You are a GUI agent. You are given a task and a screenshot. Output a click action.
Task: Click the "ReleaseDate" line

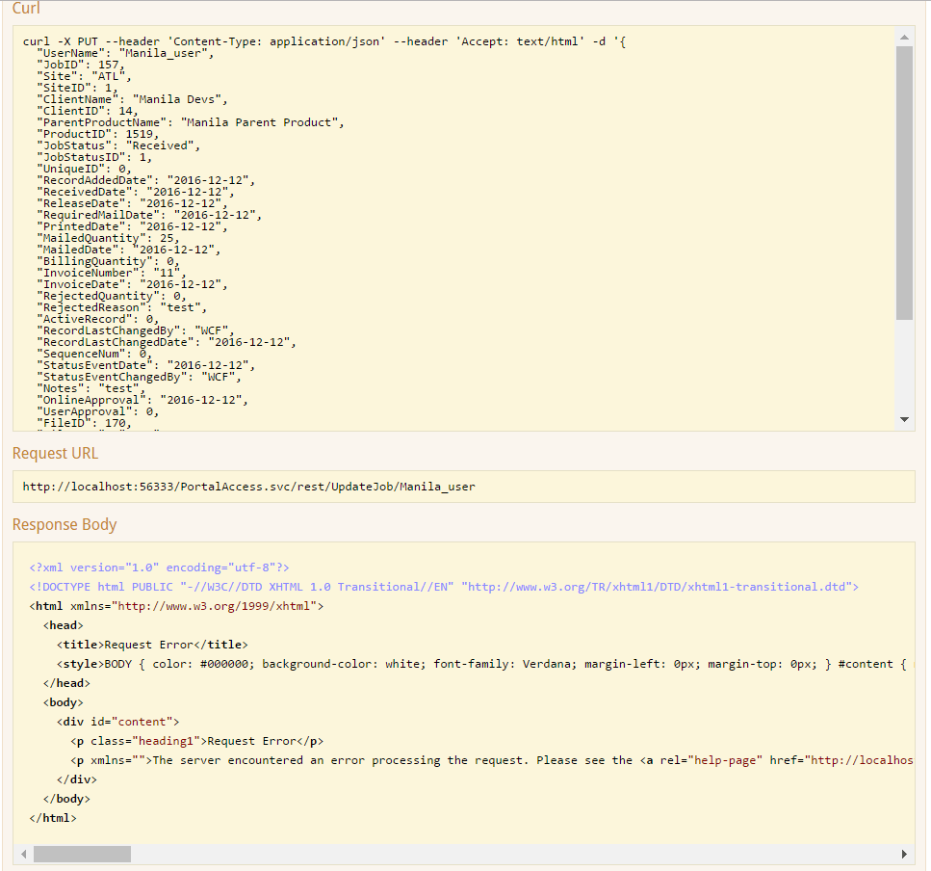[x=132, y=204]
